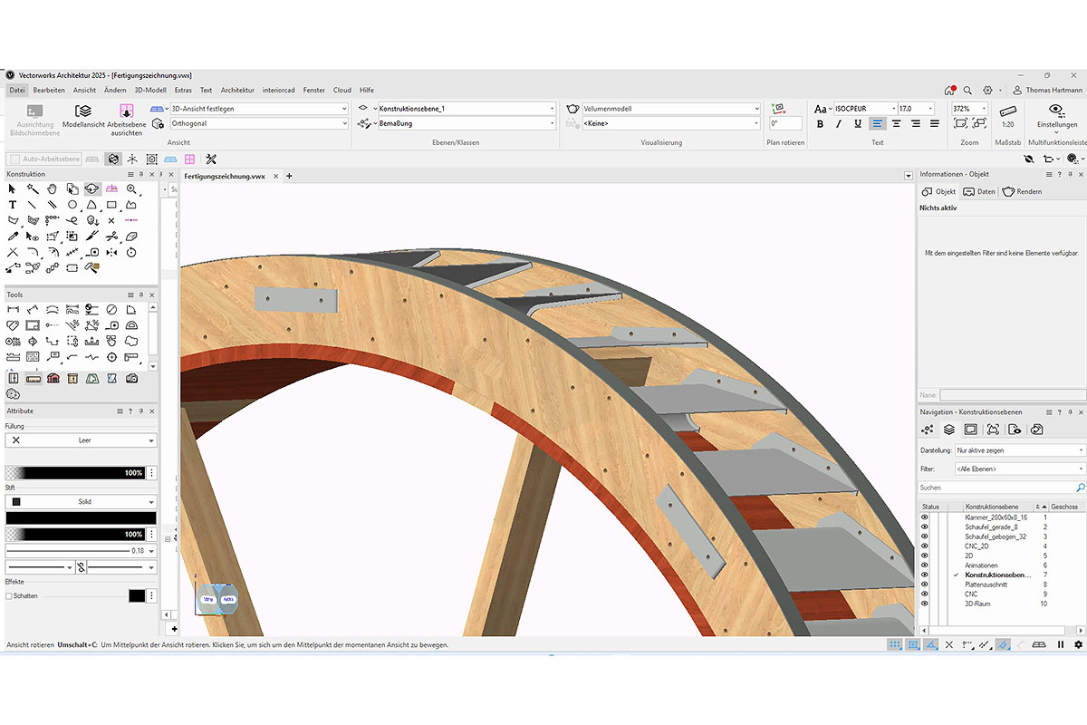Select the Text tool in Konstruktion palette
The image size is (1087, 725).
coord(13,205)
